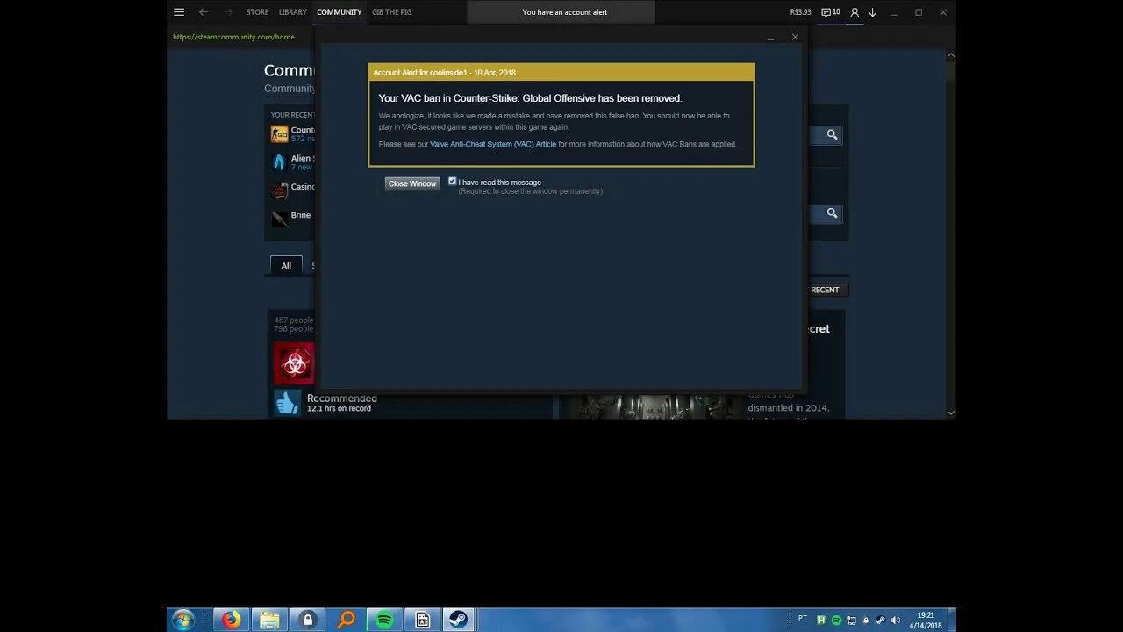Go forward with the right arrow
This screenshot has height=632, width=1123.
coord(229,12)
